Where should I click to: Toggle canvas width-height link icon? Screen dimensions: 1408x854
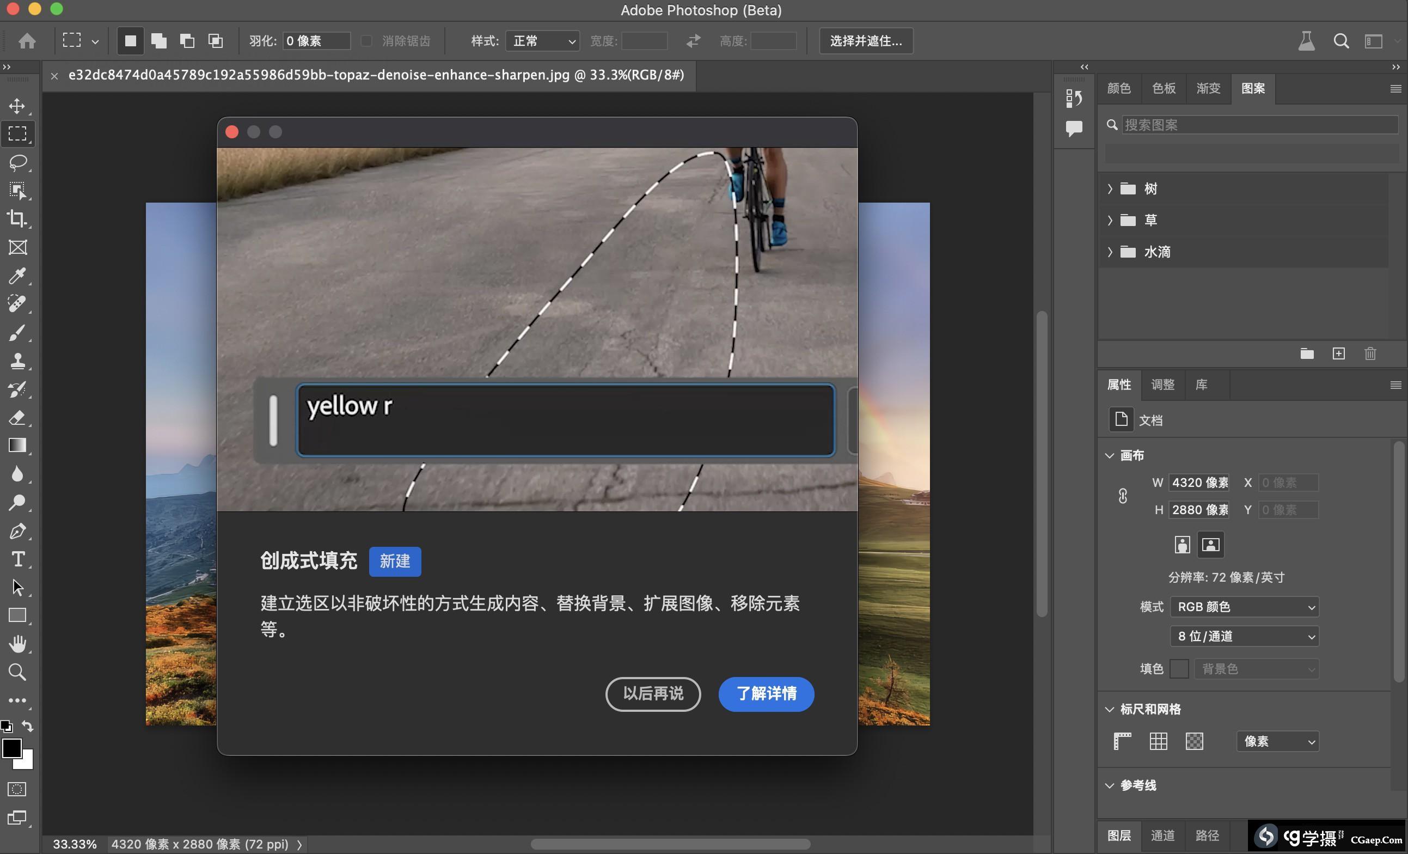1123,496
